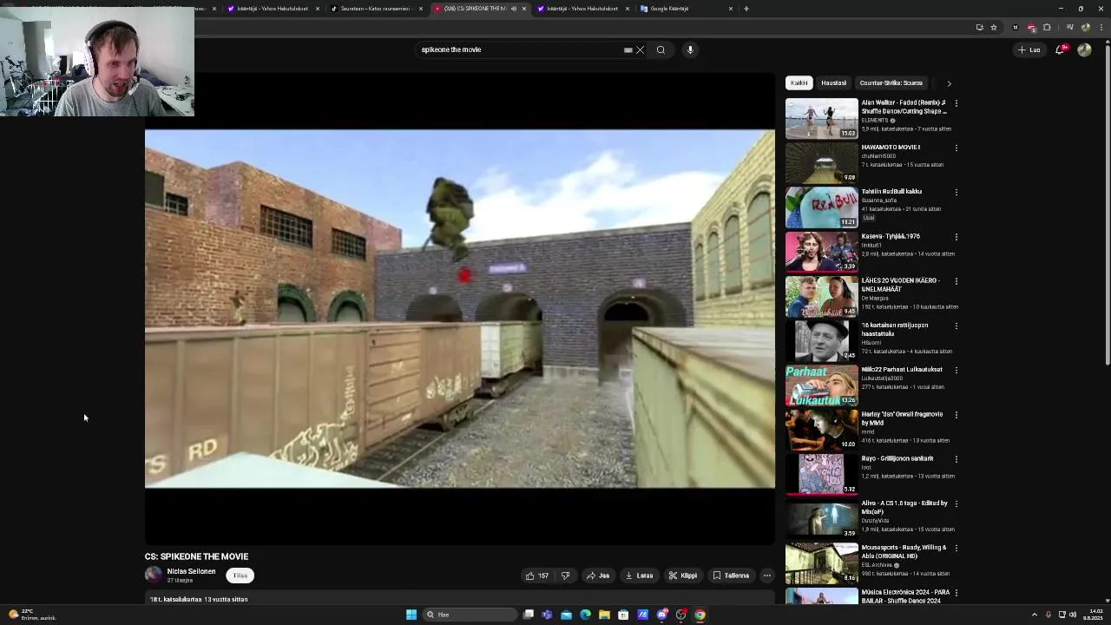Open a new browser tab with plus

746,9
